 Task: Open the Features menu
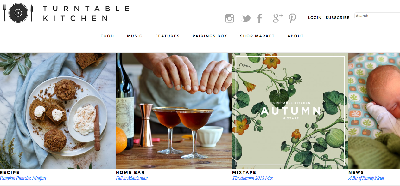167,36
